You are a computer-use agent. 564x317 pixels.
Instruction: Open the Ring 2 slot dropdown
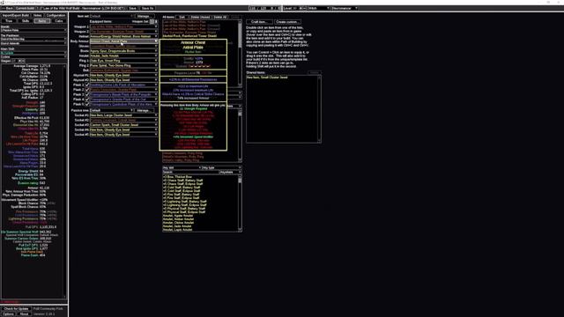click(123, 65)
